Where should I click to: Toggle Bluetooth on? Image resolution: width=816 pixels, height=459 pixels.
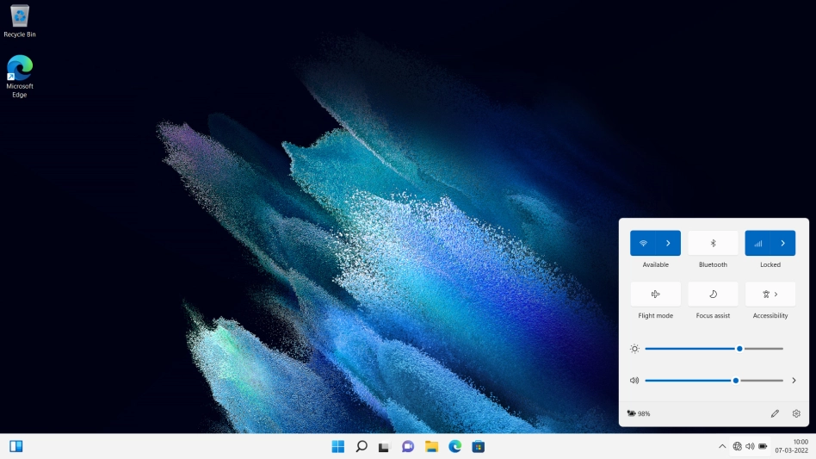click(713, 244)
